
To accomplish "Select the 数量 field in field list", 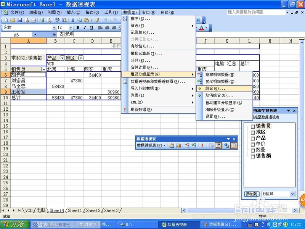I will point(260,150).
